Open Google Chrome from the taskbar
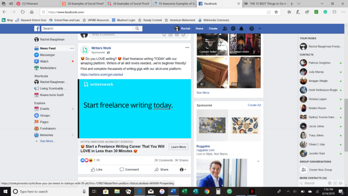The height and width of the screenshot is (196, 348). (x=207, y=191)
